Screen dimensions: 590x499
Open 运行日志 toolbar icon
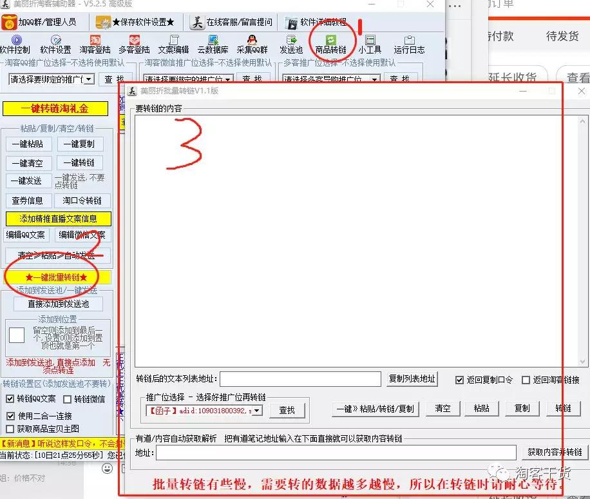pyautogui.click(x=410, y=44)
